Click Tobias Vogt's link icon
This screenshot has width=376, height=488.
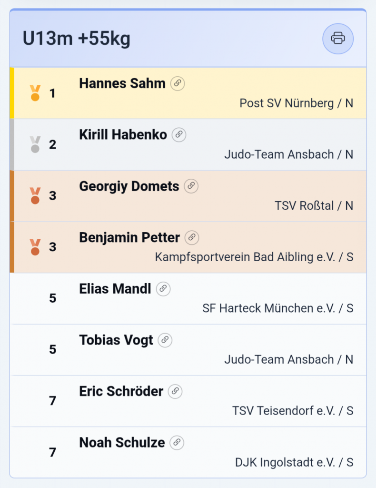(x=165, y=340)
